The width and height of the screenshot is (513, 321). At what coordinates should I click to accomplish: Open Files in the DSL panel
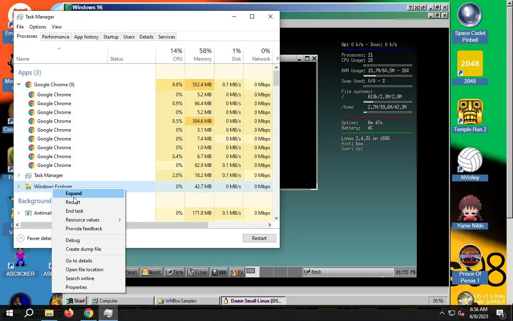click(197, 272)
